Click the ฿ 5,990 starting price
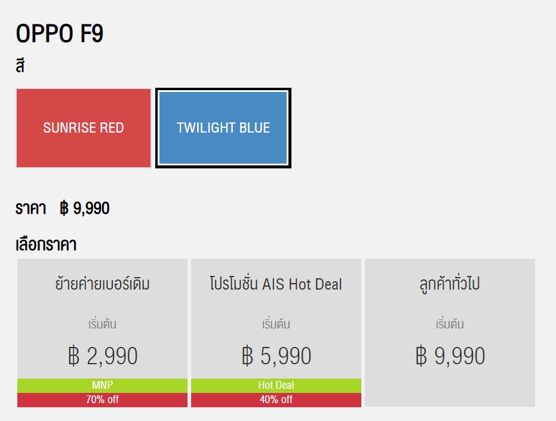The height and width of the screenshot is (421, 556). pyautogui.click(x=277, y=356)
